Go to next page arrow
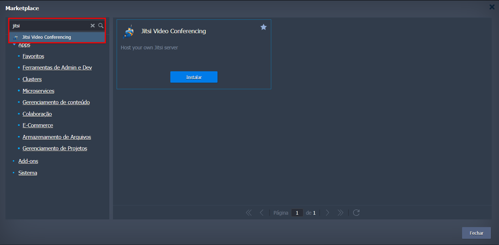This screenshot has height=245, width=499. click(x=328, y=213)
